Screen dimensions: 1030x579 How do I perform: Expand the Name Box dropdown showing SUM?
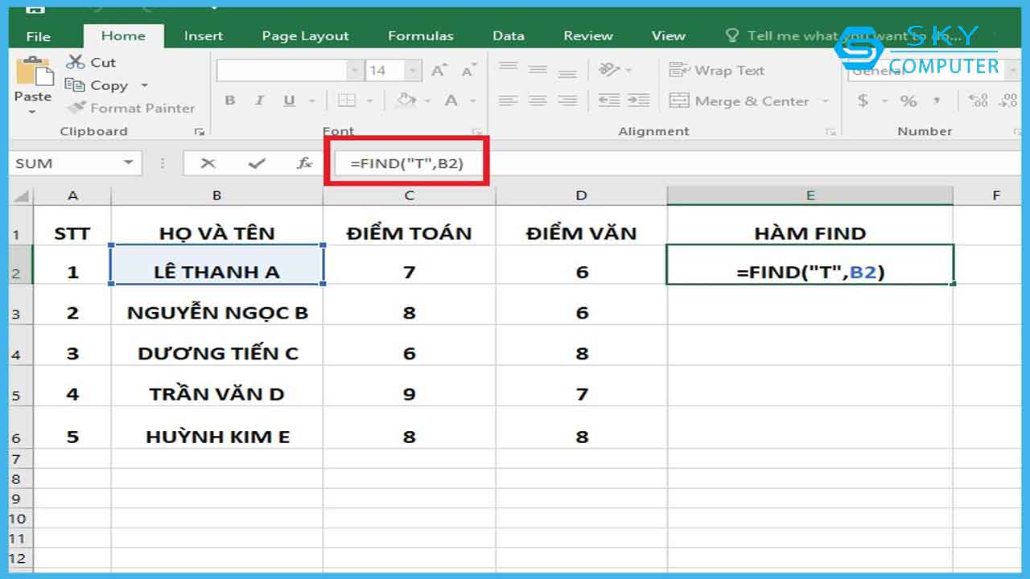(128, 163)
